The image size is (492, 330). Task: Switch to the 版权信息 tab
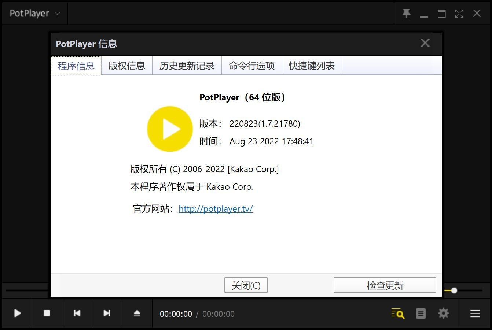[x=126, y=65]
